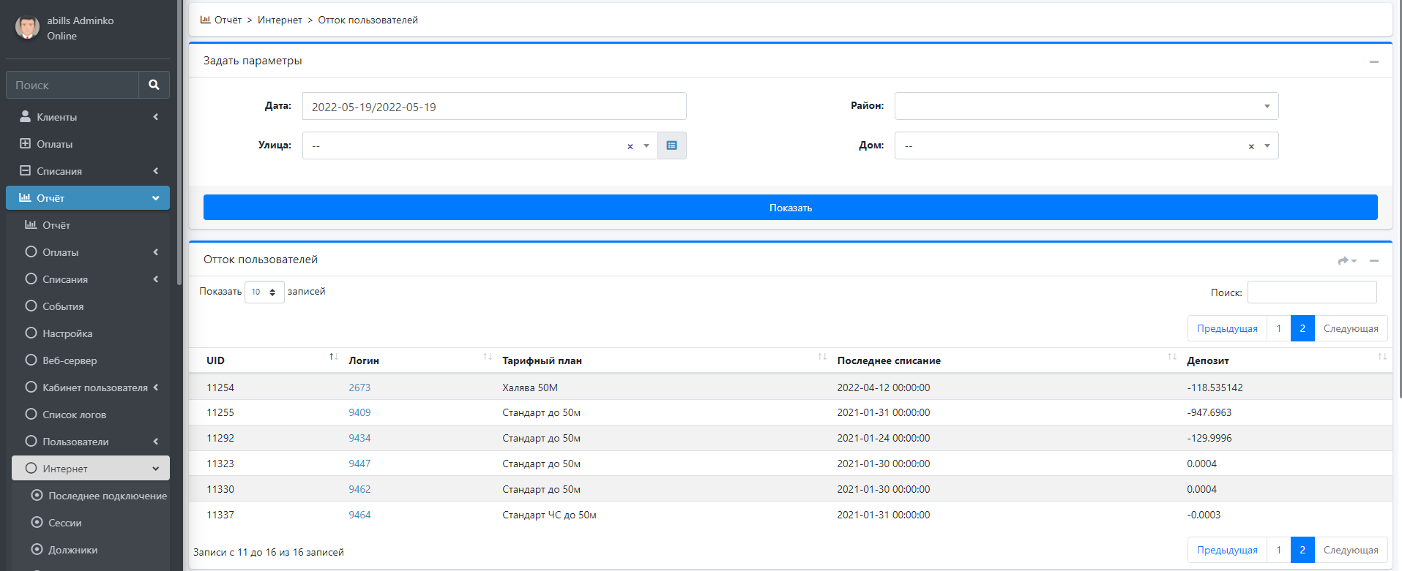Screen dimensions: 1402x571
Task: Expand the Клиенты sidebar menu
Action: pos(88,117)
